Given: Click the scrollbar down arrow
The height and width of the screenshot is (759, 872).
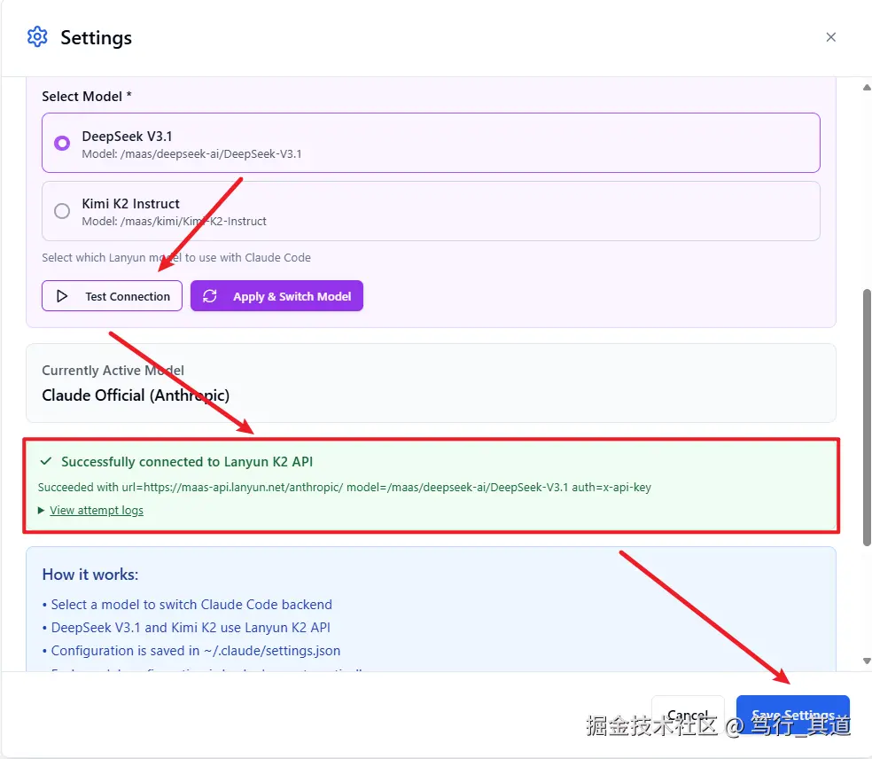Looking at the screenshot, I should click(867, 661).
